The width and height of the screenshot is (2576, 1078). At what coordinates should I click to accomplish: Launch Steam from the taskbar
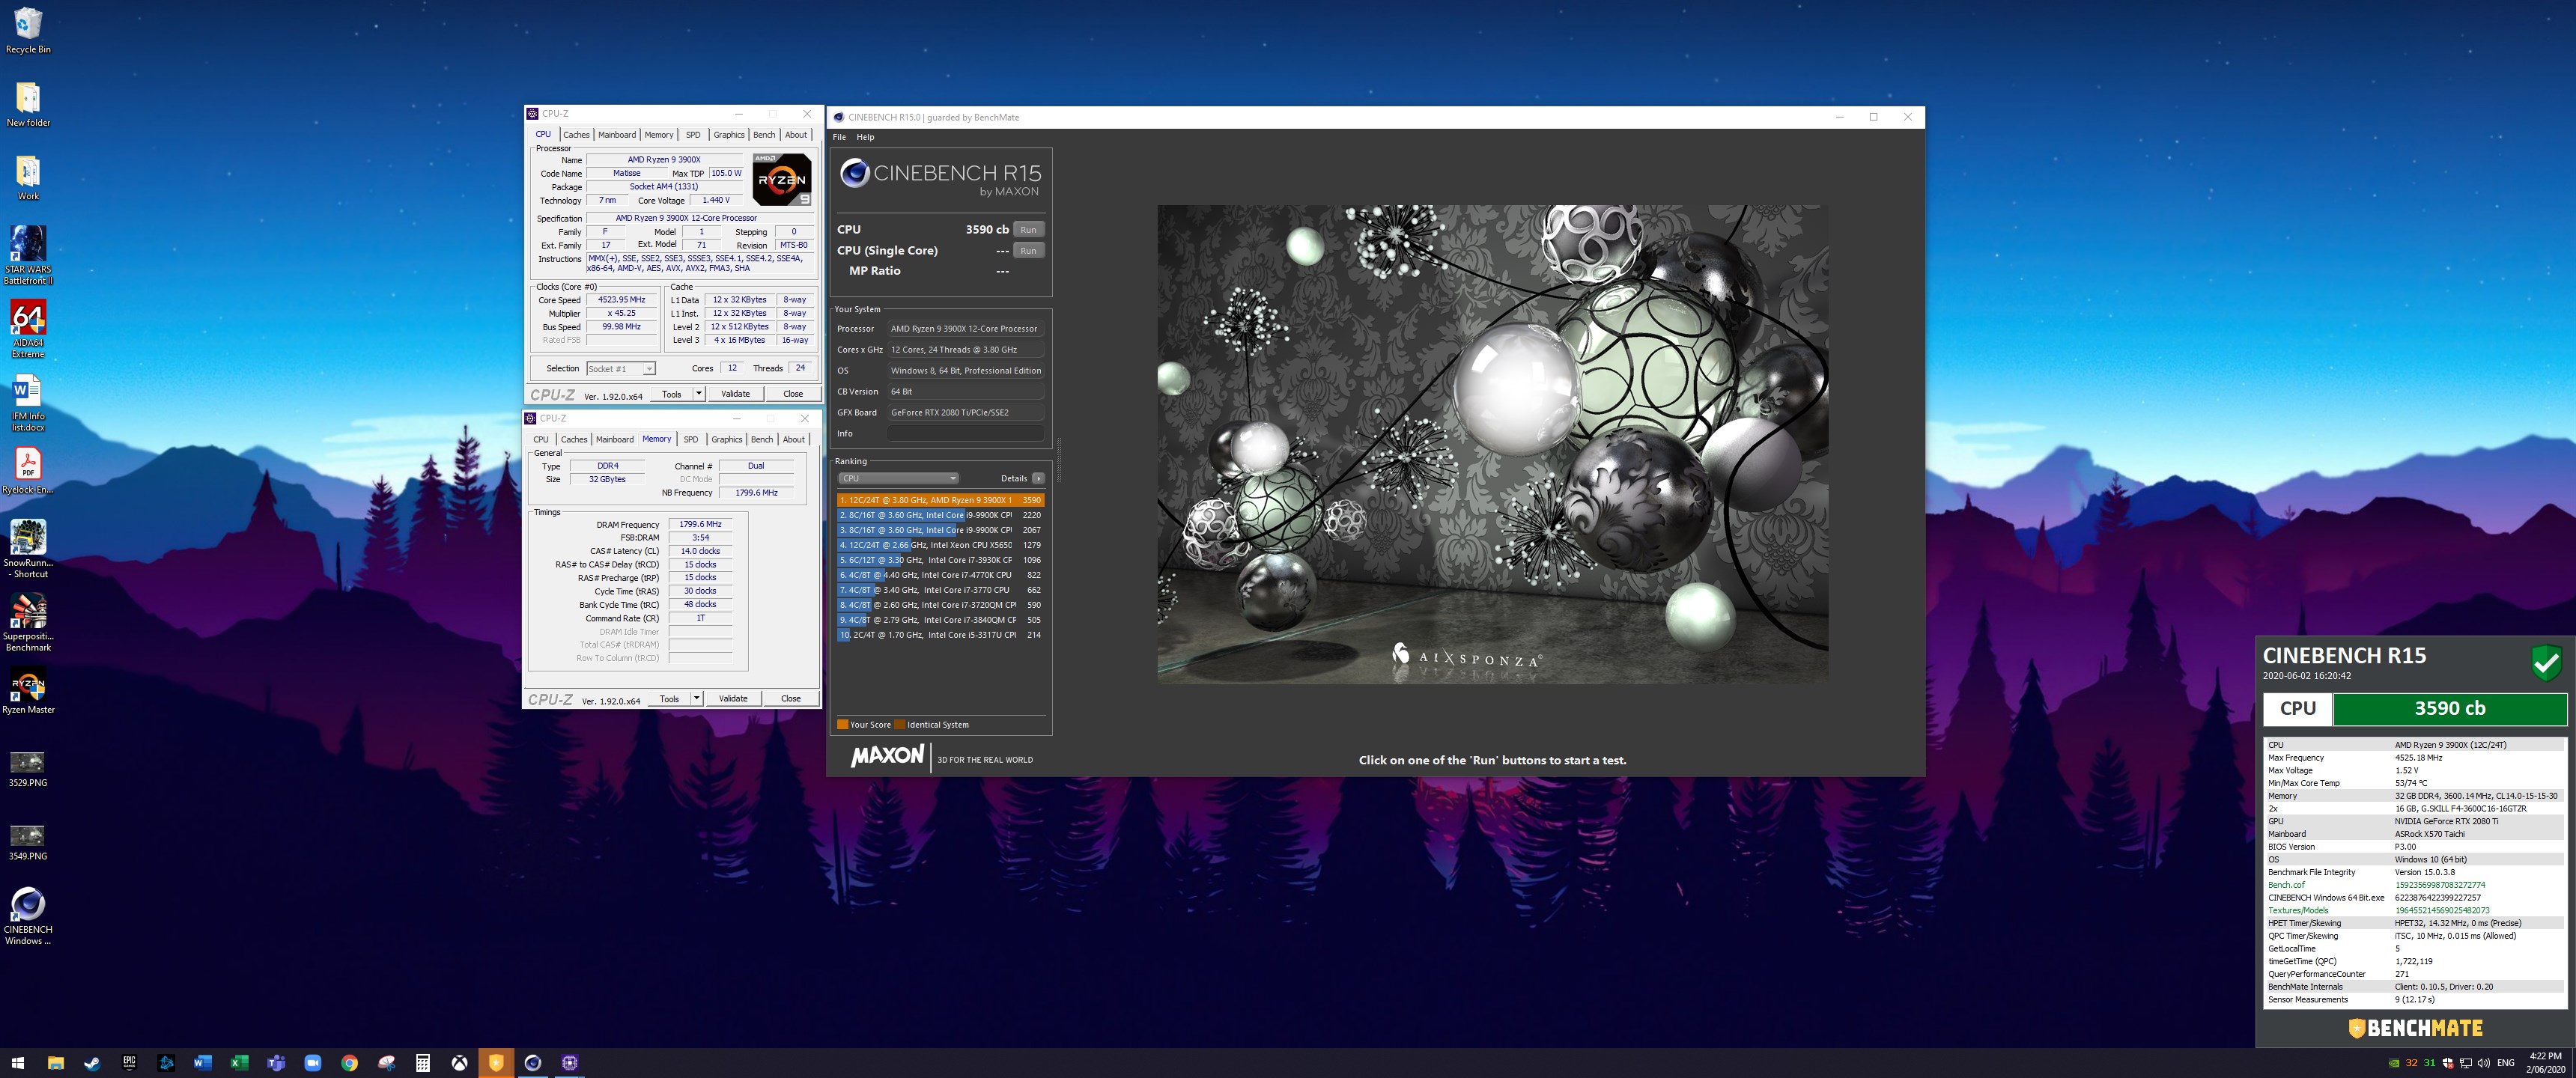coord(92,1063)
